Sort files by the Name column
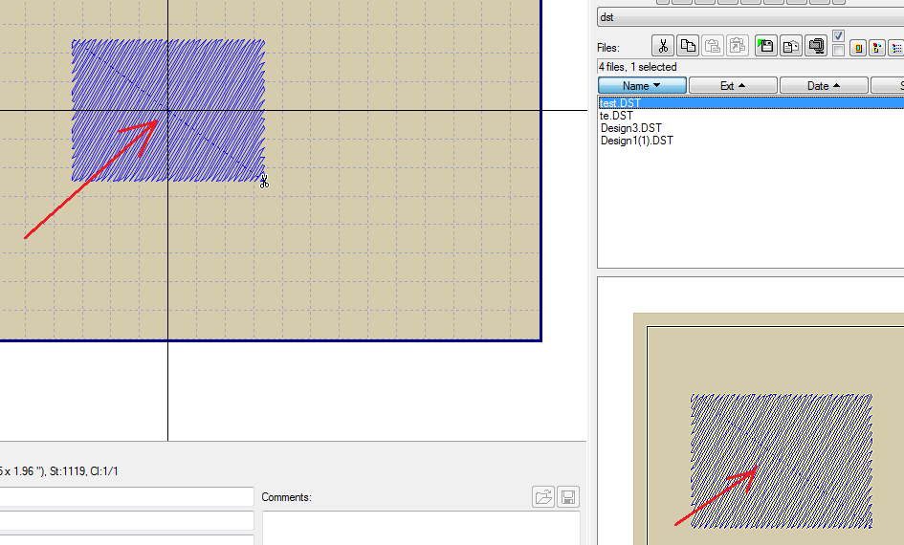 coord(642,86)
